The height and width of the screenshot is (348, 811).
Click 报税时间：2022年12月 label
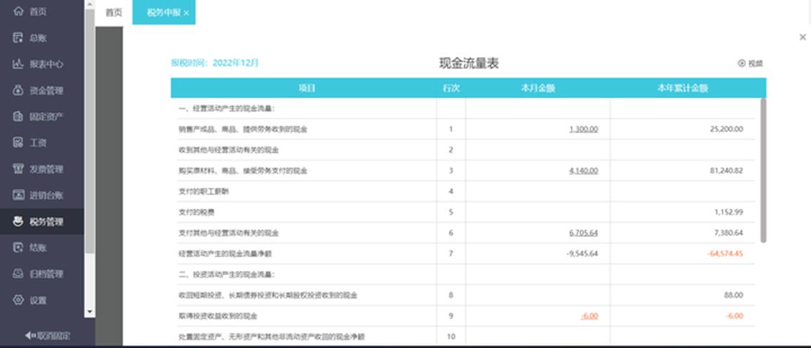coord(215,63)
